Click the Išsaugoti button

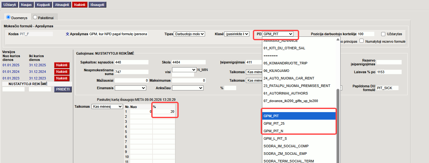pyautogui.click(x=97, y=5)
